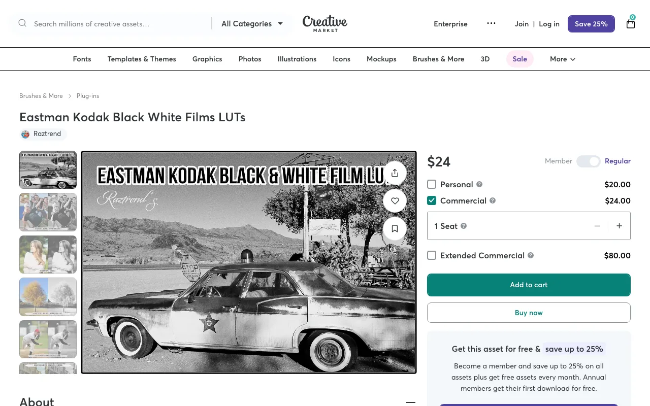Click help icon beside Extended Commercial
650x406 pixels.
point(531,255)
